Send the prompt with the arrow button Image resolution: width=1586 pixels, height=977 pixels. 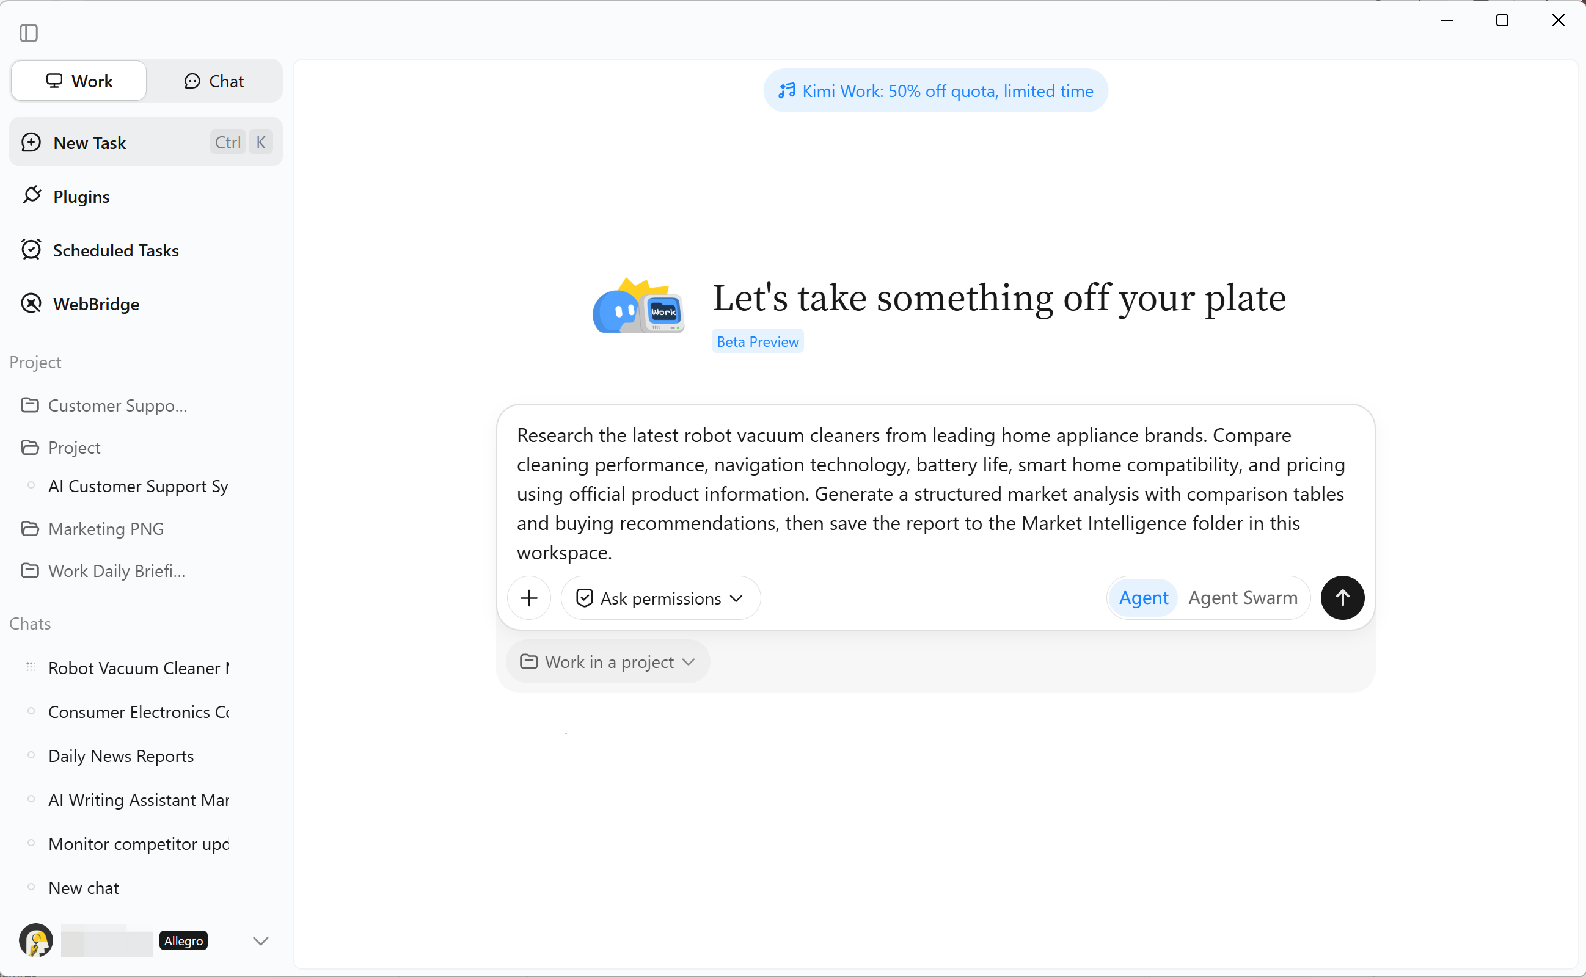[1342, 598]
